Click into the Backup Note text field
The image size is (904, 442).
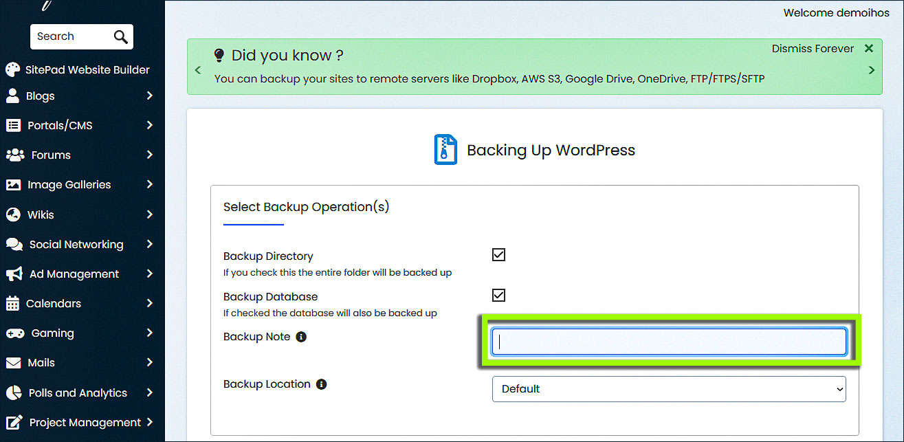pos(668,342)
